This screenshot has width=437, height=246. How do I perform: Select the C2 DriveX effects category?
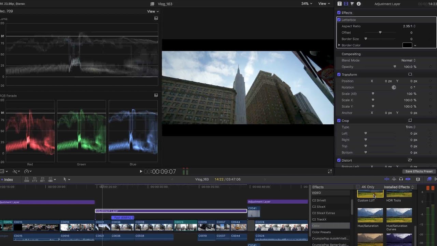[x=330, y=200]
